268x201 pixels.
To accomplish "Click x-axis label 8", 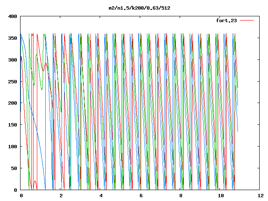I will click(x=181, y=196).
